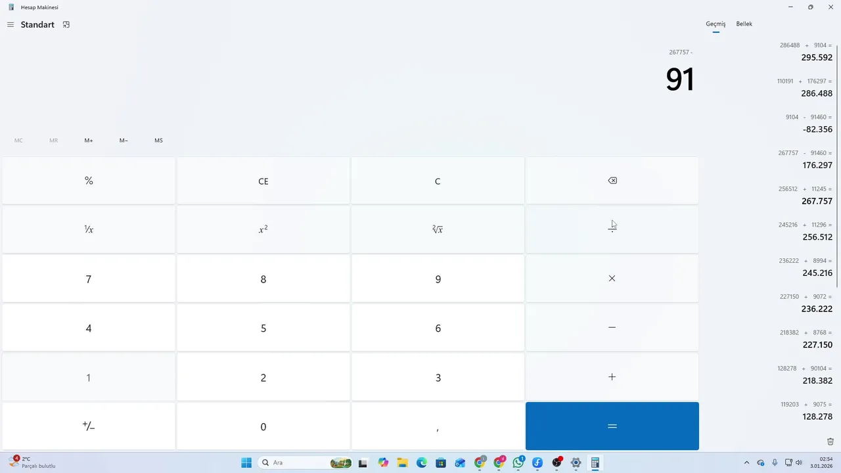
Task: Toggle the keep-on-top window icon
Action: pos(66,25)
